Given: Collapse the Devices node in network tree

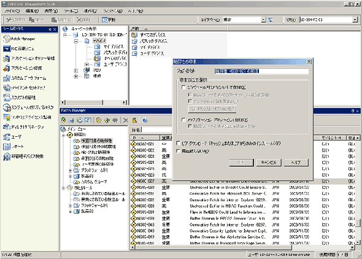Looking at the screenshot, I should pos(76,41).
